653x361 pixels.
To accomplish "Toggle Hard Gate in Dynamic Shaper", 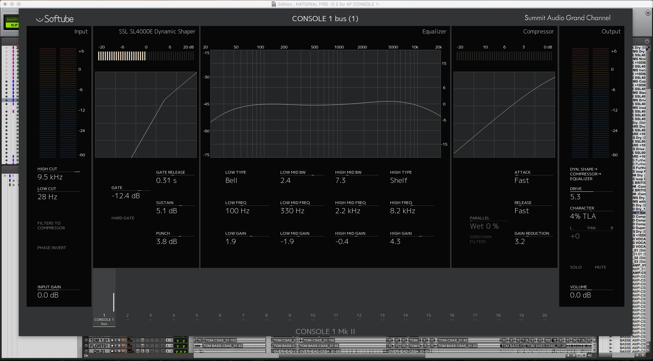I will [123, 218].
